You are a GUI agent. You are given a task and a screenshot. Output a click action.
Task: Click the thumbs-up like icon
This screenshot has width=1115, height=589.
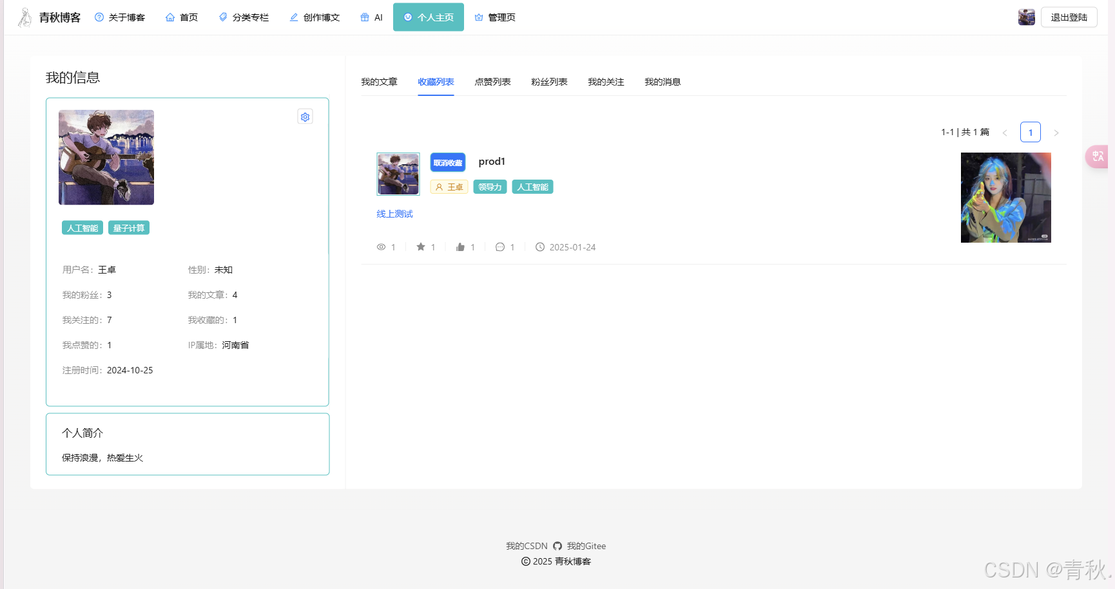[x=460, y=247]
